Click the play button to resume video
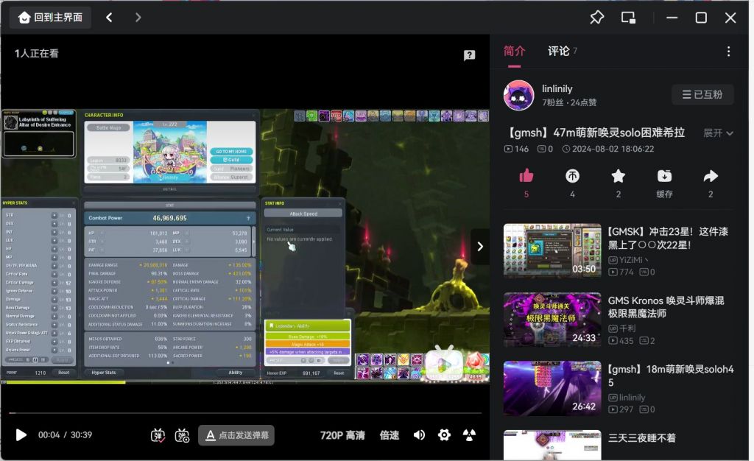754x461 pixels. coord(21,435)
